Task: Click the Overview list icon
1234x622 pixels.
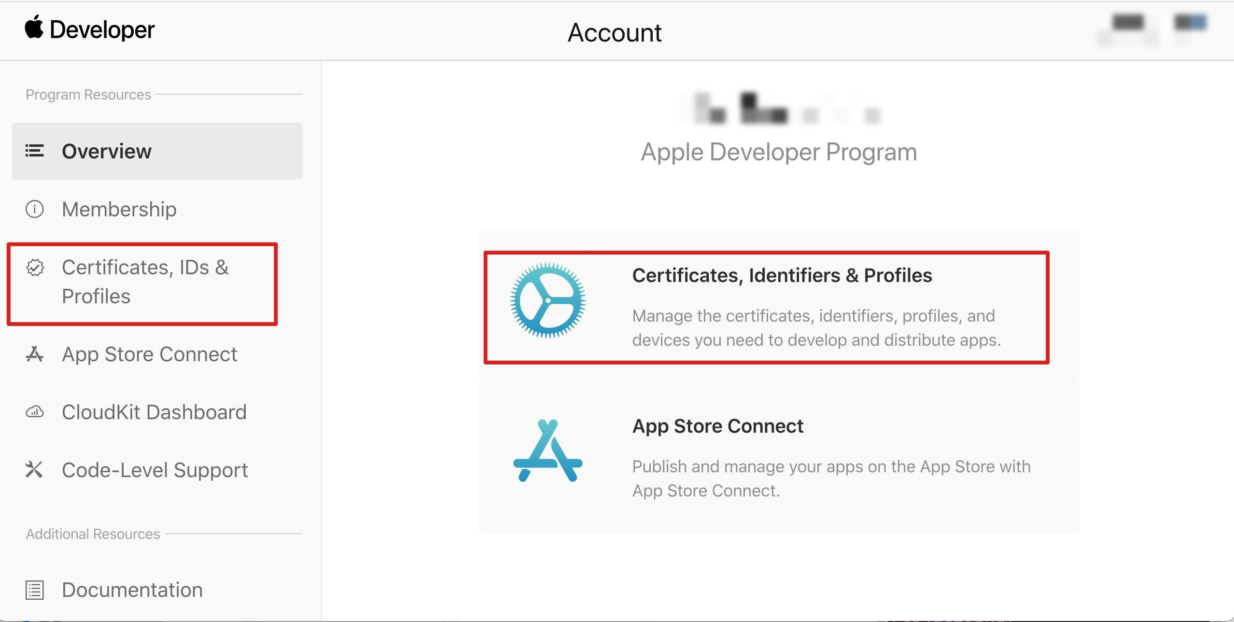Action: [34, 151]
